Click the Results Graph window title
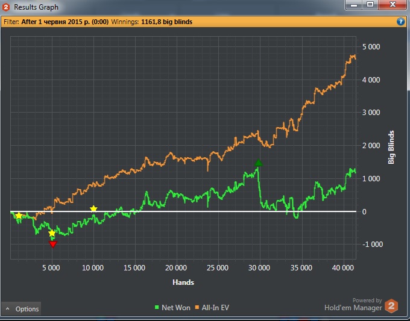410x321 pixels. [36, 7]
